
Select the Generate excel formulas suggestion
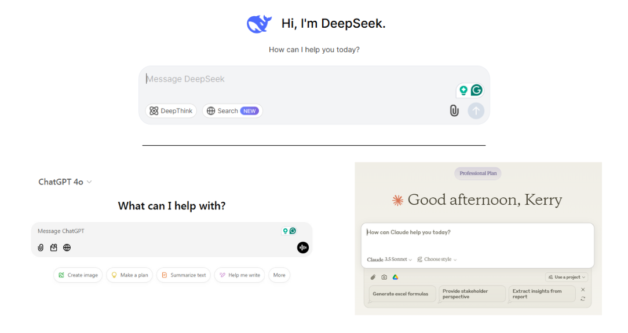tap(401, 294)
